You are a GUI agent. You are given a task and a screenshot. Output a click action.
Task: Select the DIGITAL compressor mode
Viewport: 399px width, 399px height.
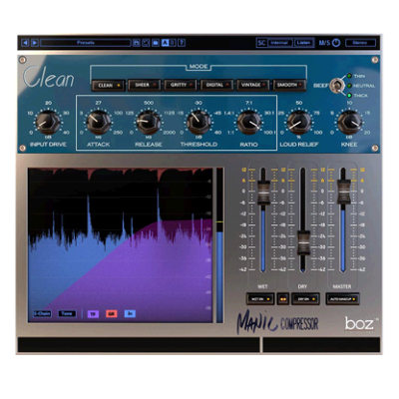216,85
